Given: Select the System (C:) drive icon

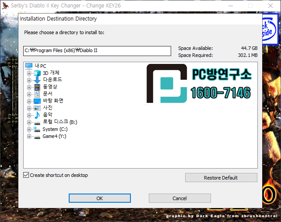Looking at the screenshot, I should coord(37,129).
